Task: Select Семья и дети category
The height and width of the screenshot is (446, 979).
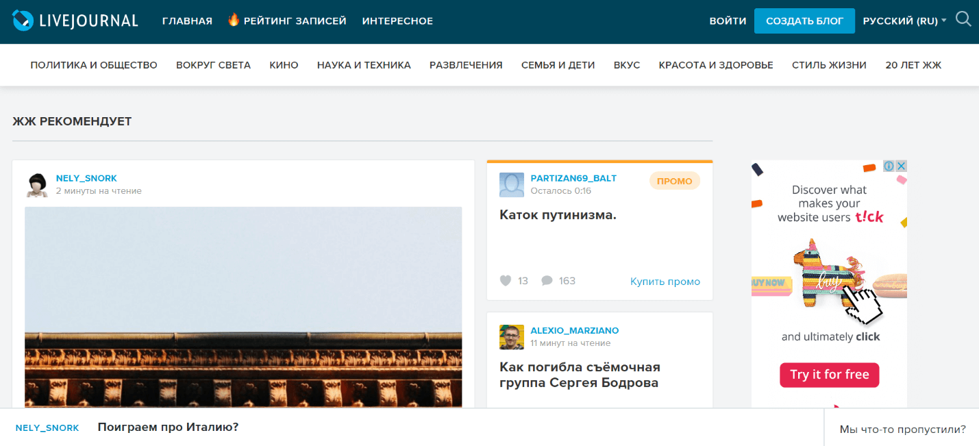Action: tap(558, 65)
